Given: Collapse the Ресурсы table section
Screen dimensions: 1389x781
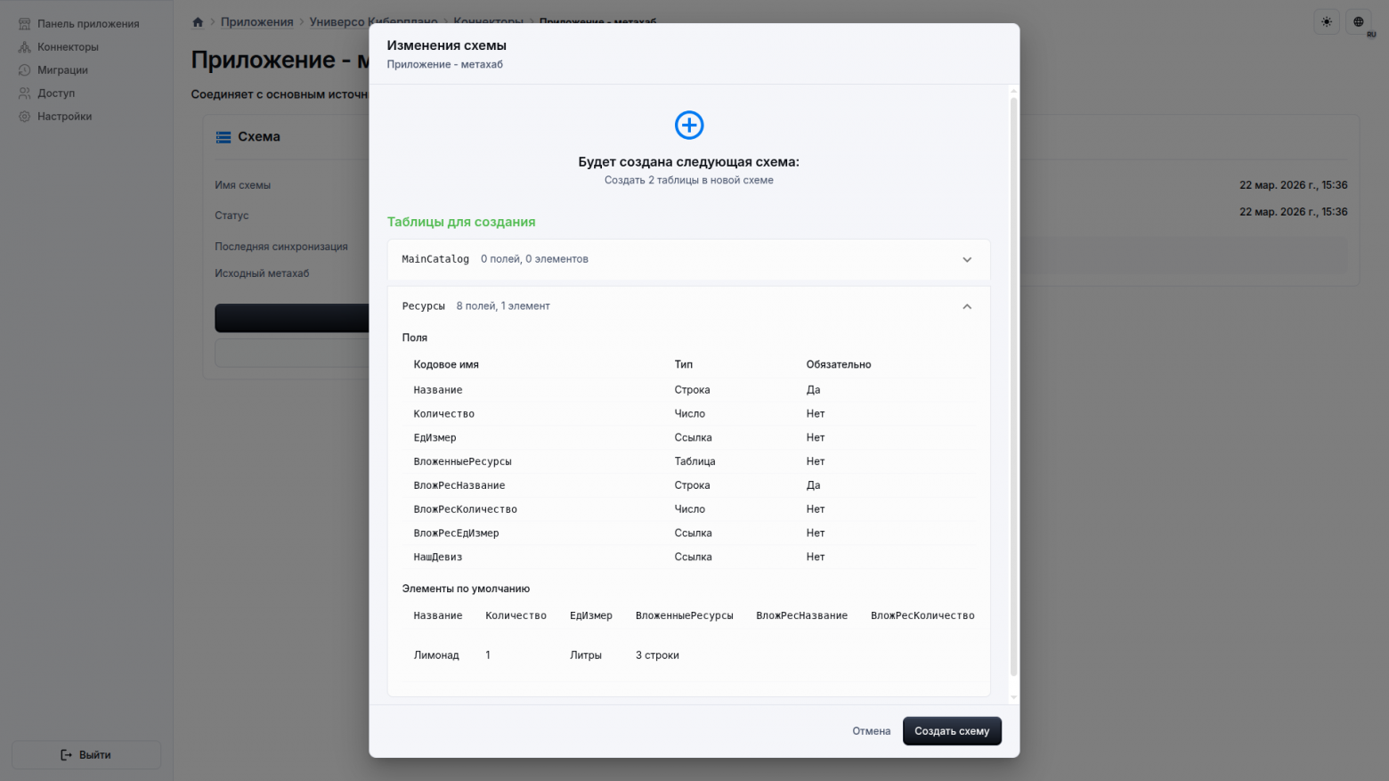Looking at the screenshot, I should pyautogui.click(x=689, y=306).
